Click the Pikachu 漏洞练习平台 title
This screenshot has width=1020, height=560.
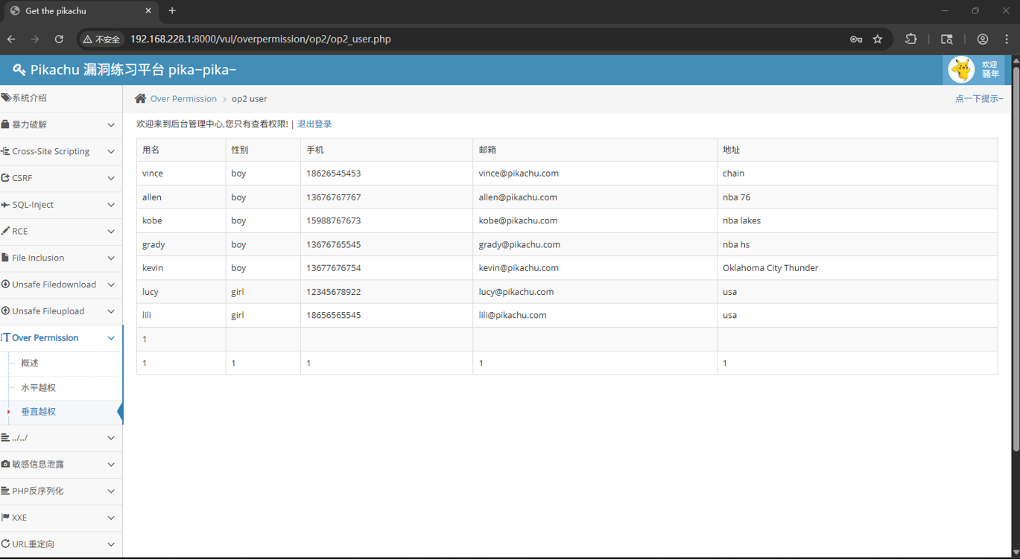pyautogui.click(x=133, y=70)
